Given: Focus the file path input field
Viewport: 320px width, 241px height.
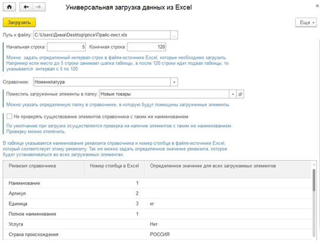Looking at the screenshot, I should click(102, 35).
